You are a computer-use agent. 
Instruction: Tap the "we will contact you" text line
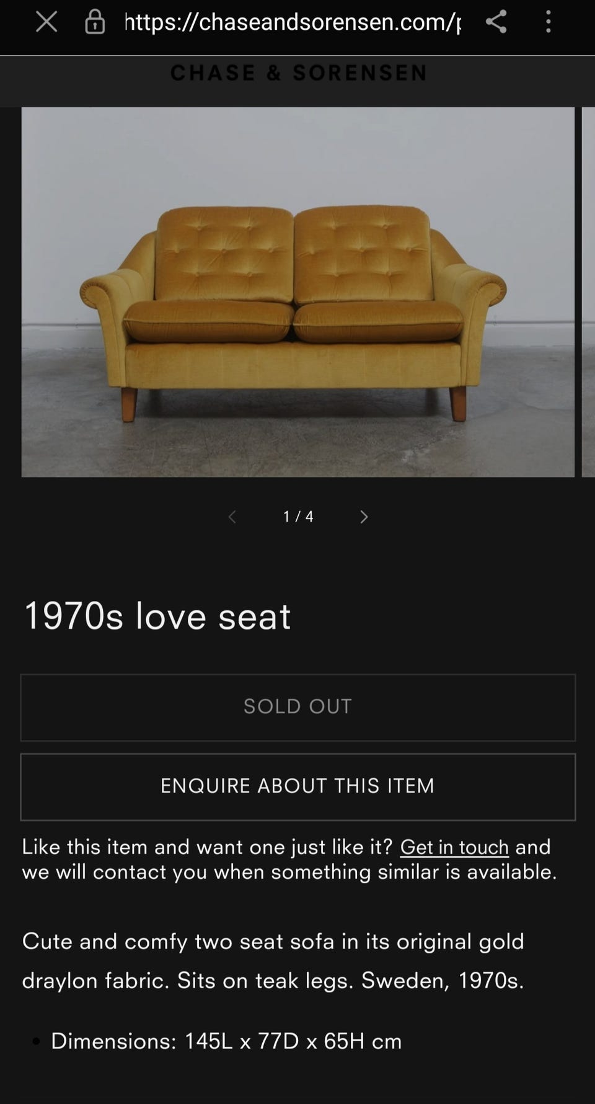click(289, 872)
